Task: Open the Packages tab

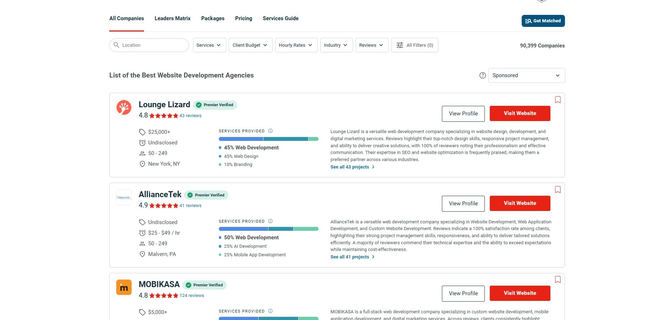Action: [x=213, y=18]
